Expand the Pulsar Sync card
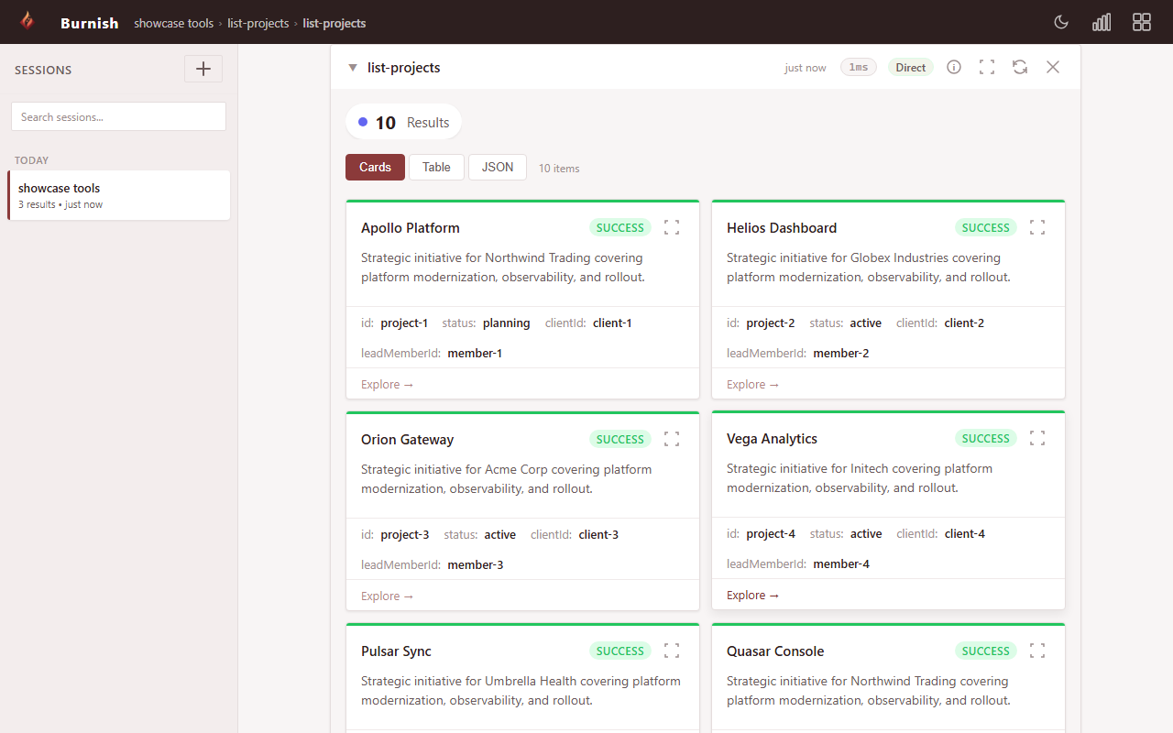Image resolution: width=1173 pixels, height=733 pixels. (x=672, y=651)
